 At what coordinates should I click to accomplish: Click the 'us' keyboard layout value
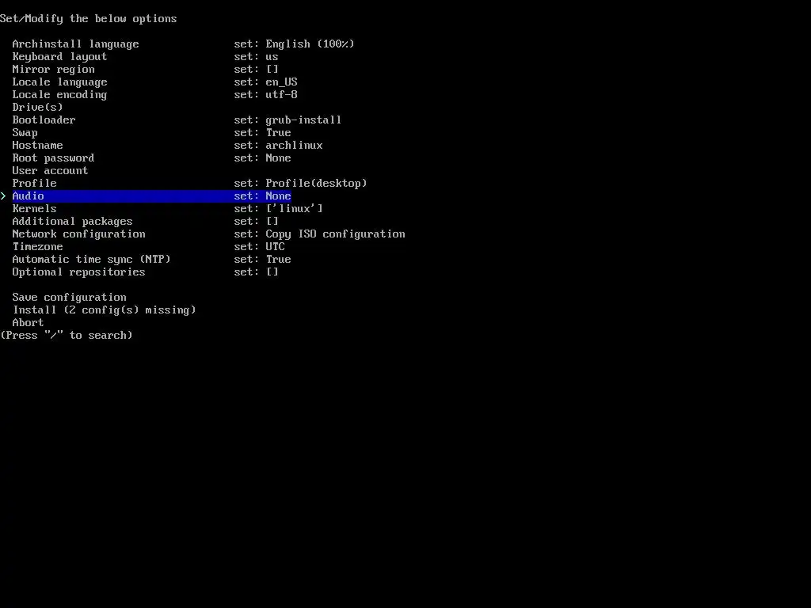point(272,57)
